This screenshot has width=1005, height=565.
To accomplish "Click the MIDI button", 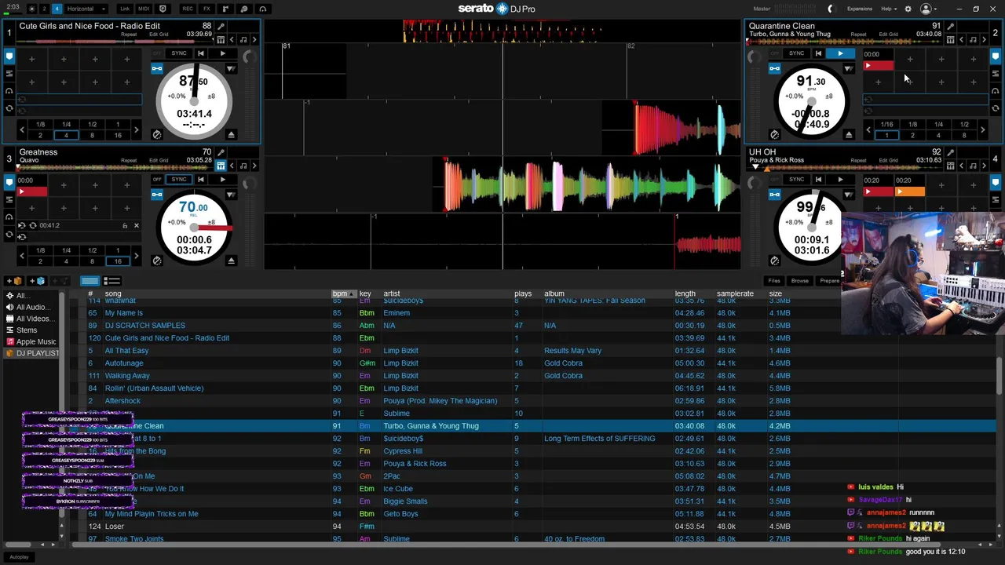I will [144, 9].
